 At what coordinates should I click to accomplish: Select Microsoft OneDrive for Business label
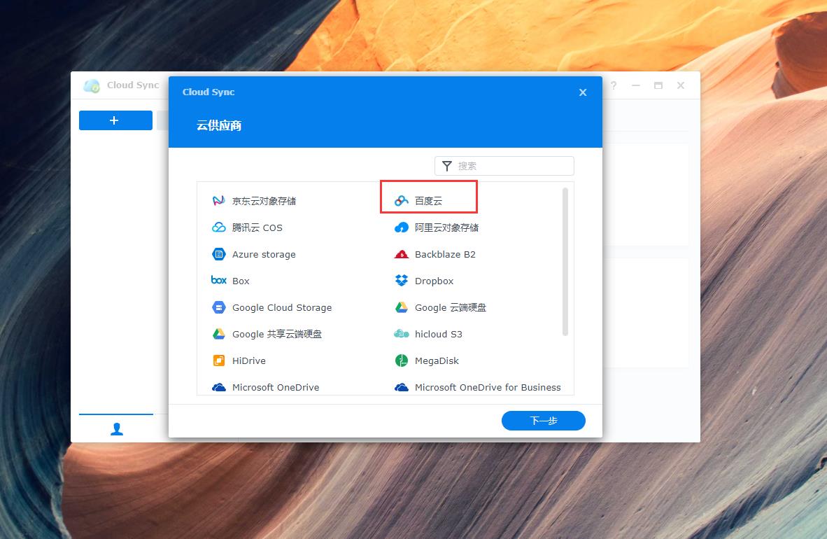488,388
